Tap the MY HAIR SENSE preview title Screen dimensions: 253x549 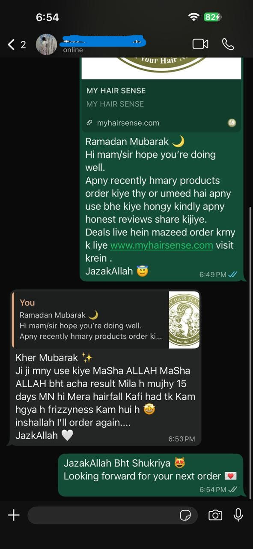pyautogui.click(x=116, y=90)
